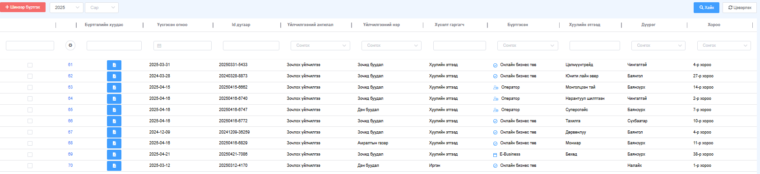Click the E-Business icon in row 69
Image resolution: width=760 pixels, height=174 pixels.
click(495, 155)
